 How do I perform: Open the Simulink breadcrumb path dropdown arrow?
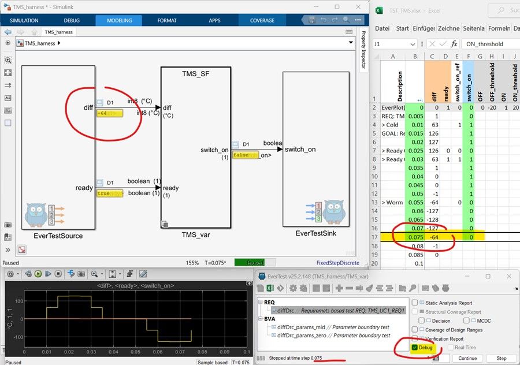click(351, 43)
